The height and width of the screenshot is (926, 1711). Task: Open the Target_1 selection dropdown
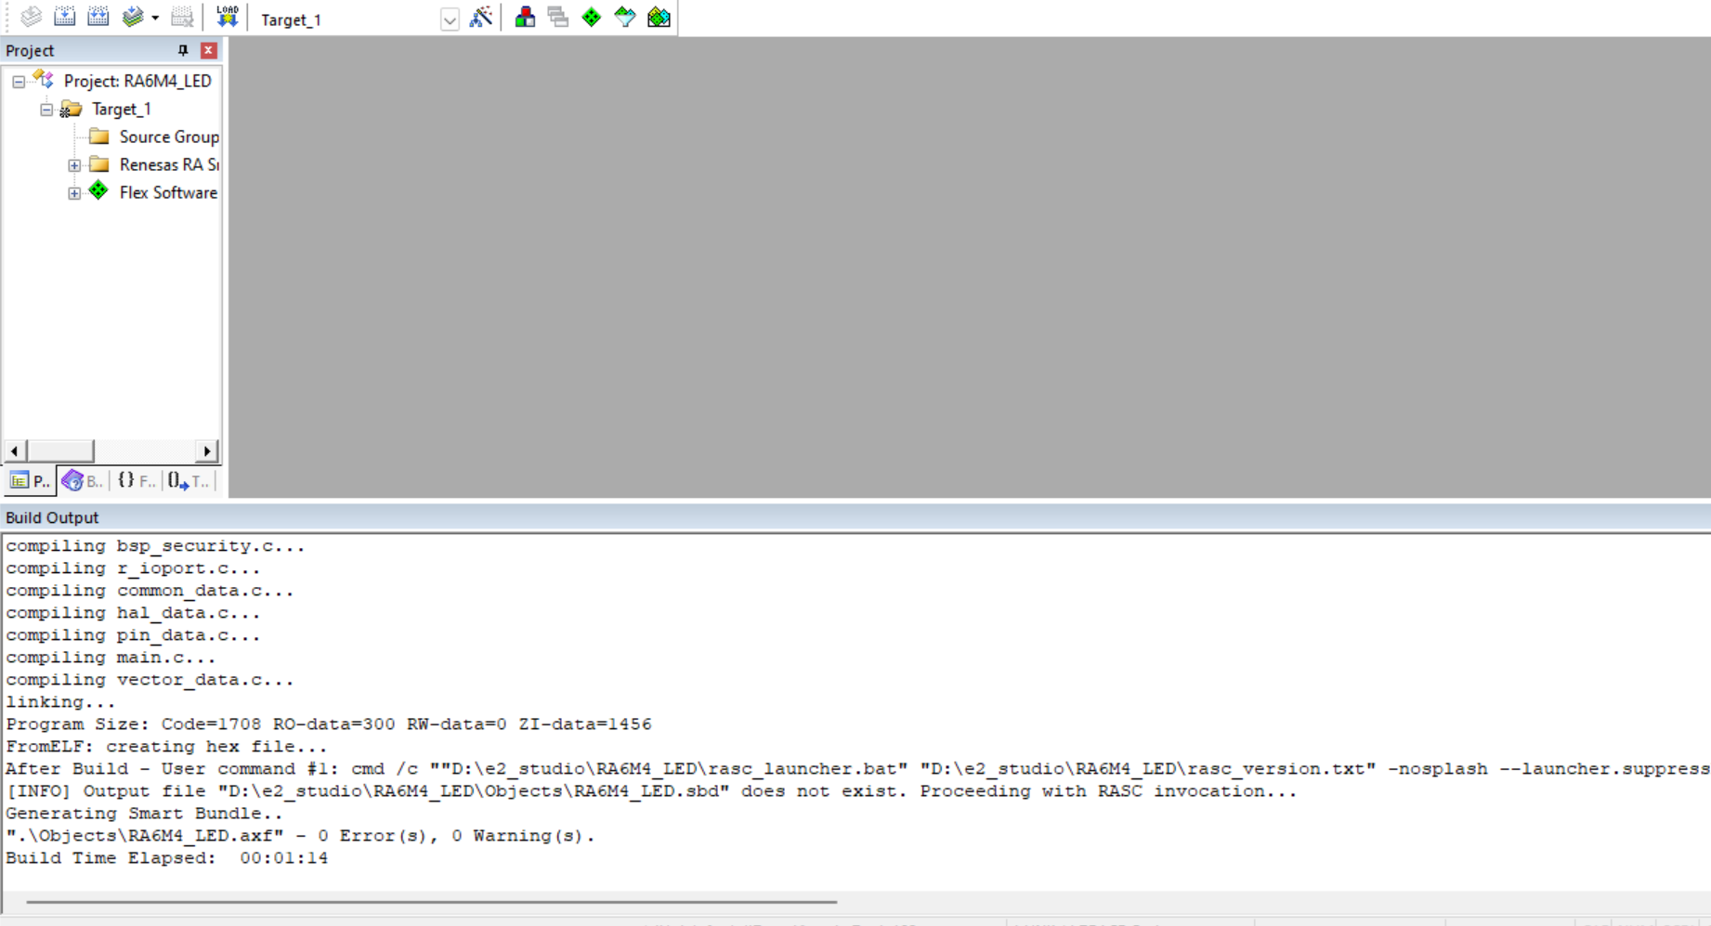(x=450, y=20)
